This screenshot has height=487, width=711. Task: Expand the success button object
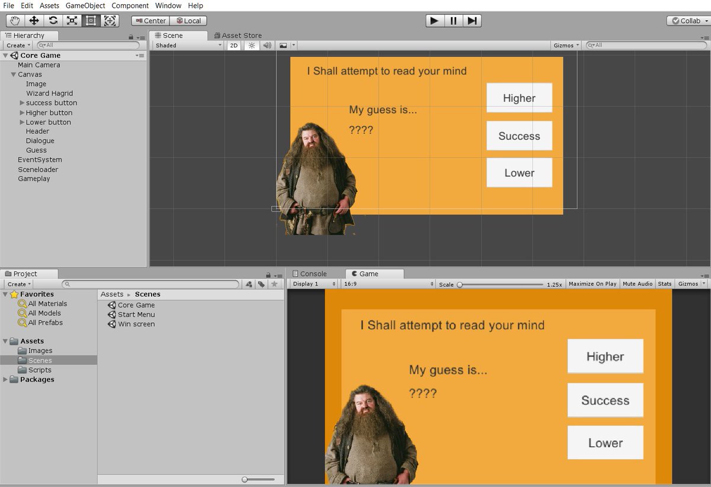pyautogui.click(x=22, y=103)
